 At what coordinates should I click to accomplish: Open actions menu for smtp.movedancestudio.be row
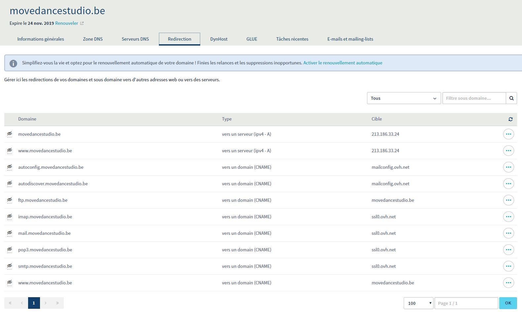(508, 266)
